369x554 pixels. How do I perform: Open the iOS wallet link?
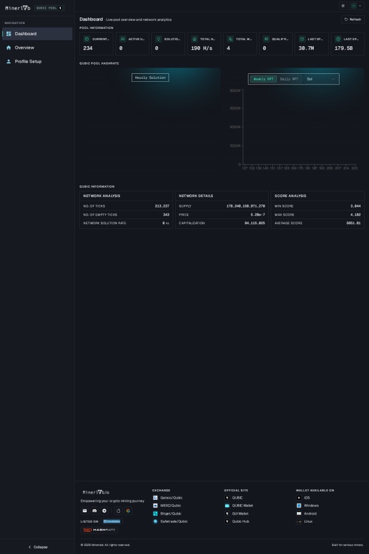(x=303, y=497)
